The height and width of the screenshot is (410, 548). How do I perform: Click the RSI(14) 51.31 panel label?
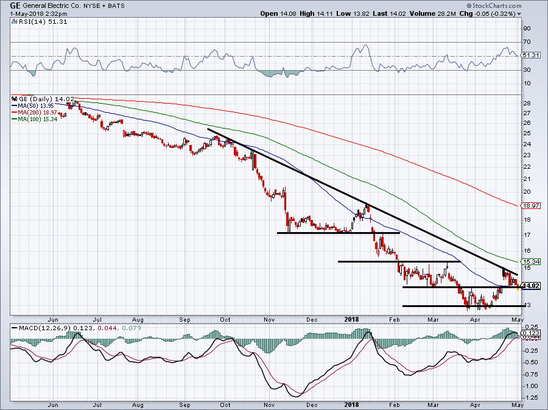click(42, 22)
